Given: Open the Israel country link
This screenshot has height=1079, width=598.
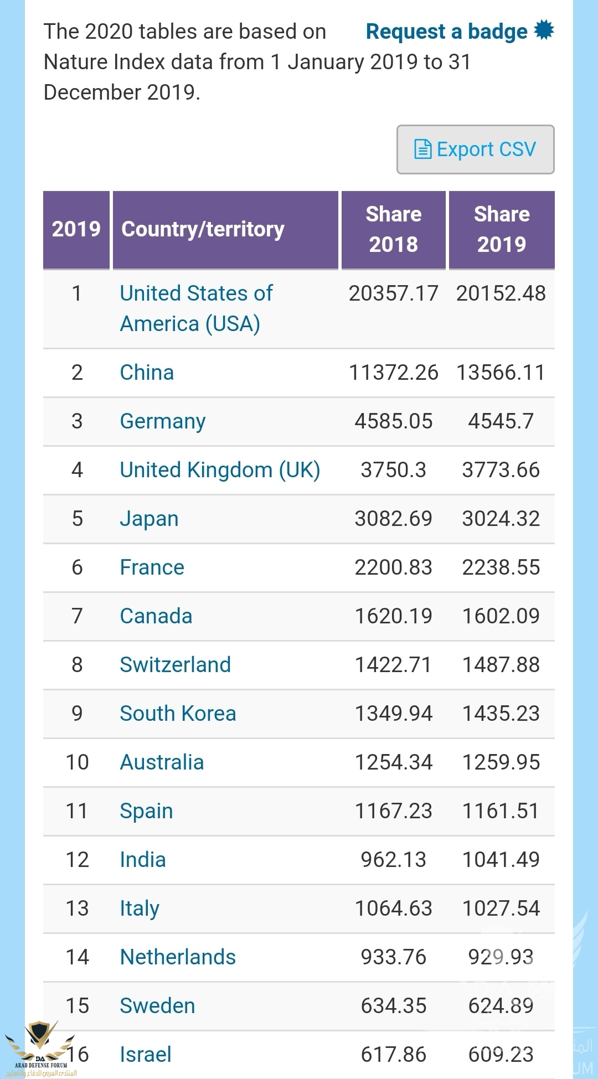Looking at the screenshot, I should [146, 1055].
